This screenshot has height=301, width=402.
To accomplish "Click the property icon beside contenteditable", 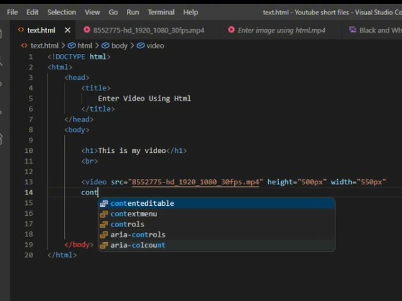I will tap(104, 203).
